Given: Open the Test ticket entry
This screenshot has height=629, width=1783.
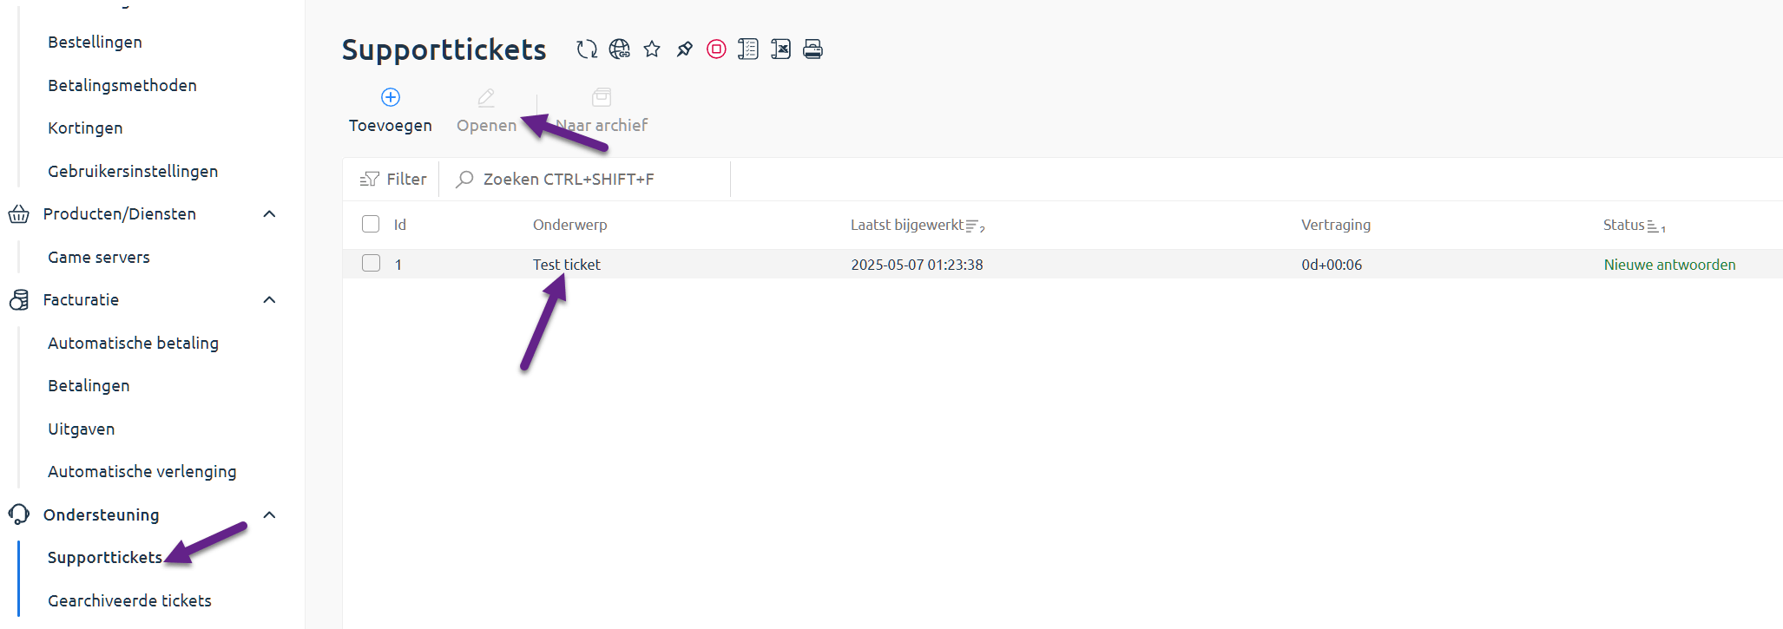Looking at the screenshot, I should pos(566,265).
